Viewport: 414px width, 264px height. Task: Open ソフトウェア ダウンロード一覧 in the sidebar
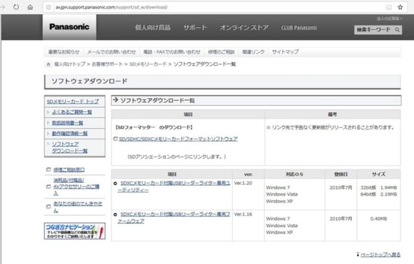click(x=70, y=147)
